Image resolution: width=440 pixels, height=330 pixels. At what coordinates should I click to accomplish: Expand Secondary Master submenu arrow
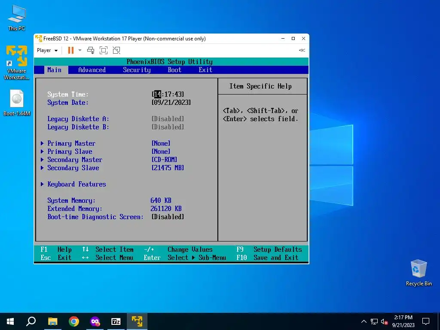coord(42,160)
